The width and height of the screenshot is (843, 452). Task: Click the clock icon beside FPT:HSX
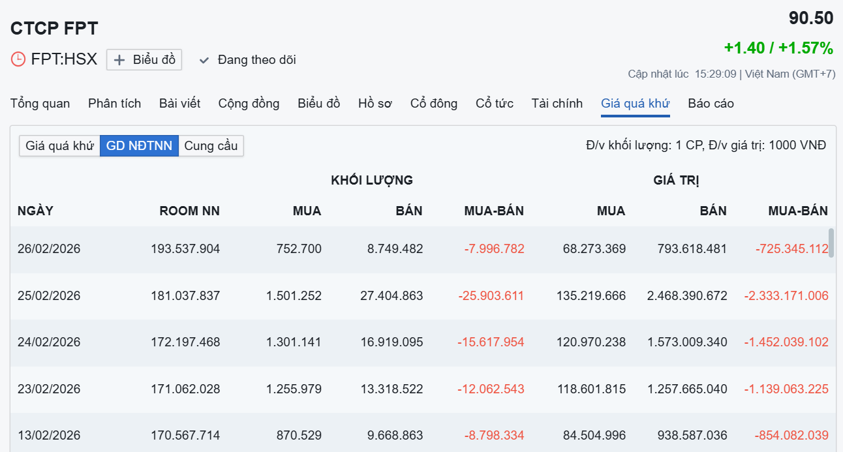coord(18,59)
